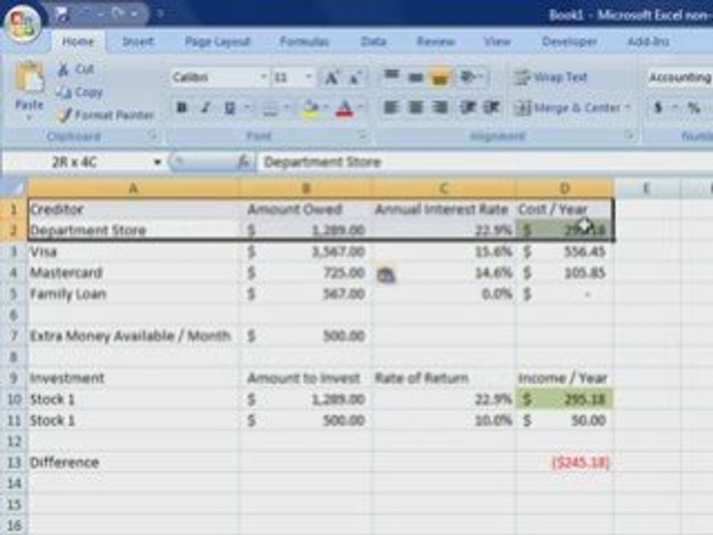The width and height of the screenshot is (713, 535).
Task: Center text horizontally
Action: [416, 108]
